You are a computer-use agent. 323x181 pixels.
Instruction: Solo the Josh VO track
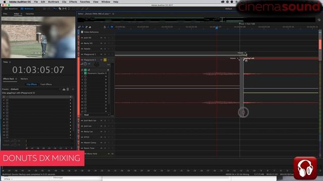click(x=105, y=38)
